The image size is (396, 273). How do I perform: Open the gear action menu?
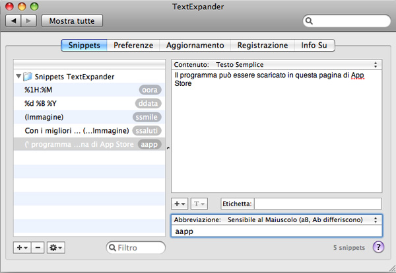(56, 247)
